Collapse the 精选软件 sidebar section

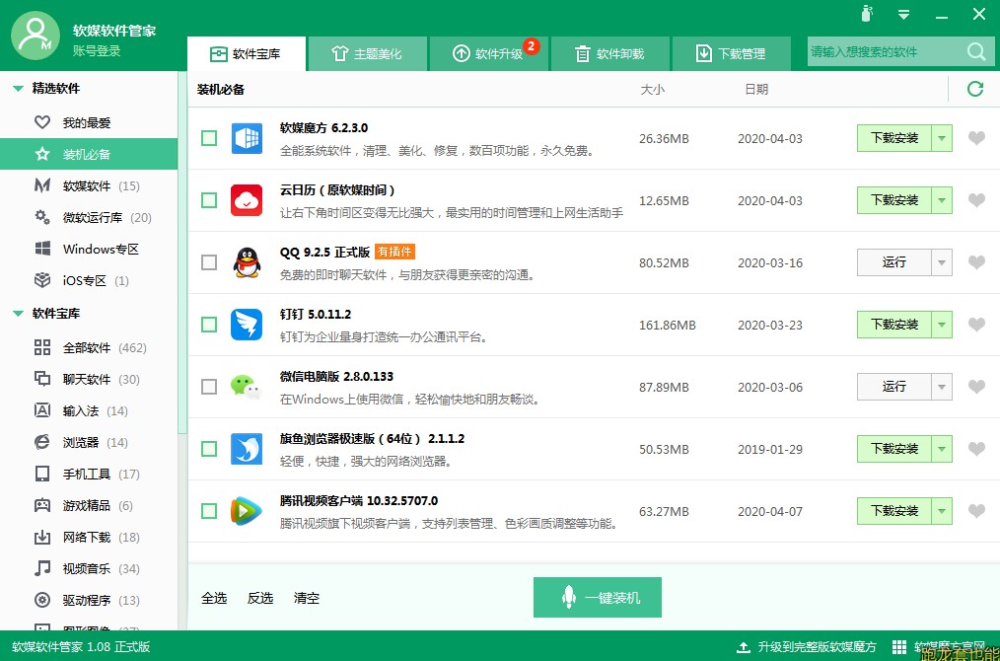click(18, 89)
